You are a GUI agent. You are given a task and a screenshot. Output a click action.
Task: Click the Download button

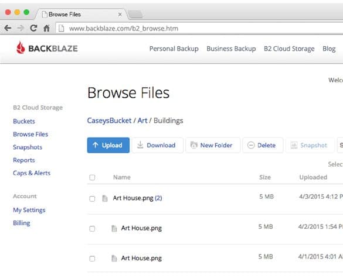coord(158,145)
